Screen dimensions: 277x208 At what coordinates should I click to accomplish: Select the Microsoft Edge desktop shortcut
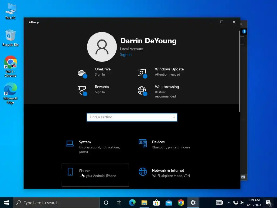11,93
